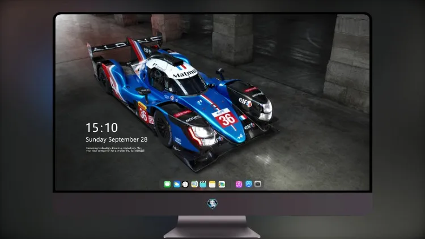425x239 pixels.
Task: Click the date Sunday September 28
Action: [x=117, y=139]
